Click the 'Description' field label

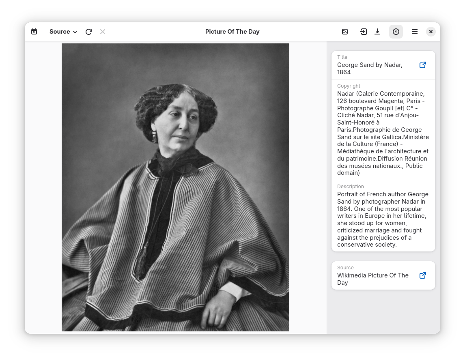coord(350,187)
